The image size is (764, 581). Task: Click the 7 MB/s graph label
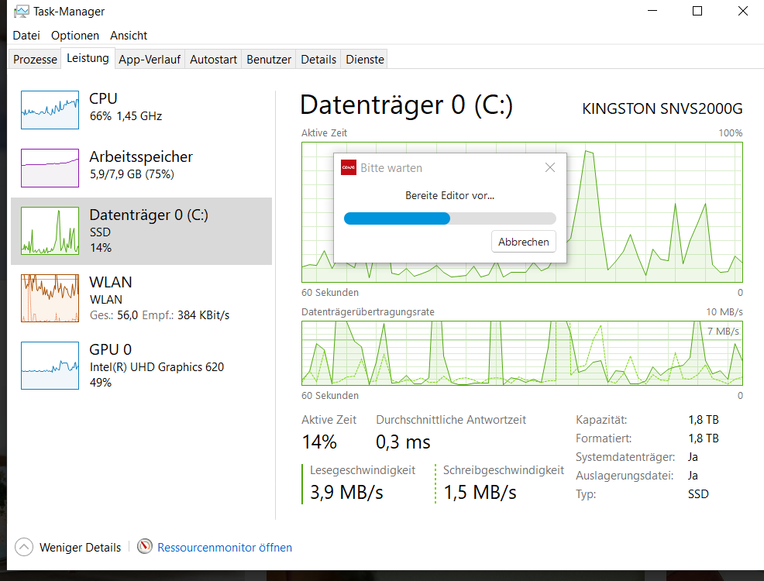click(x=723, y=331)
